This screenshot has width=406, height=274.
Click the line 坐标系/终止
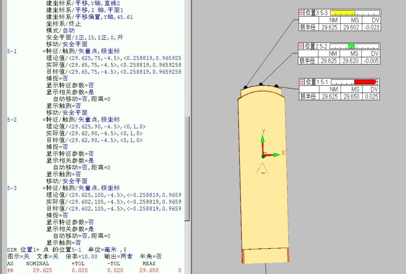point(63,24)
